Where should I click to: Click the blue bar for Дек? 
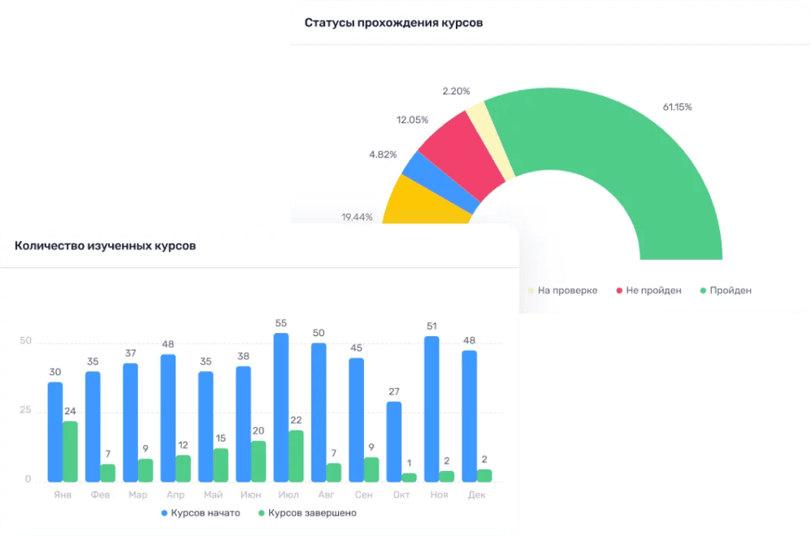click(470, 416)
